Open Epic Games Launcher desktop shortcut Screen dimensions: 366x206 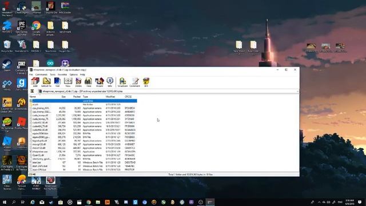tap(22, 28)
